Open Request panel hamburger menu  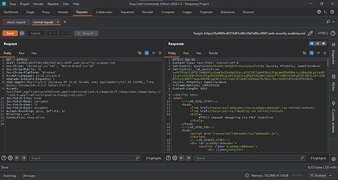pos(160,53)
